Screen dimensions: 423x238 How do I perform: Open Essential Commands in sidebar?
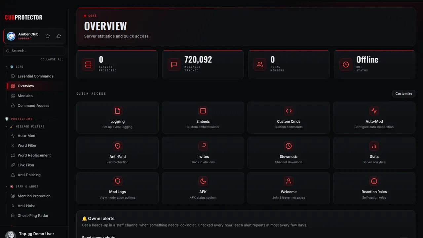[36, 76]
